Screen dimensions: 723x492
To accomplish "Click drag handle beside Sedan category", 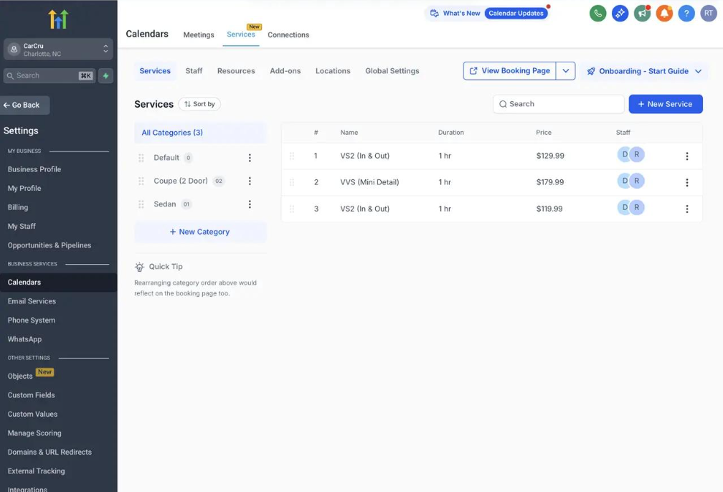I will [x=141, y=204].
